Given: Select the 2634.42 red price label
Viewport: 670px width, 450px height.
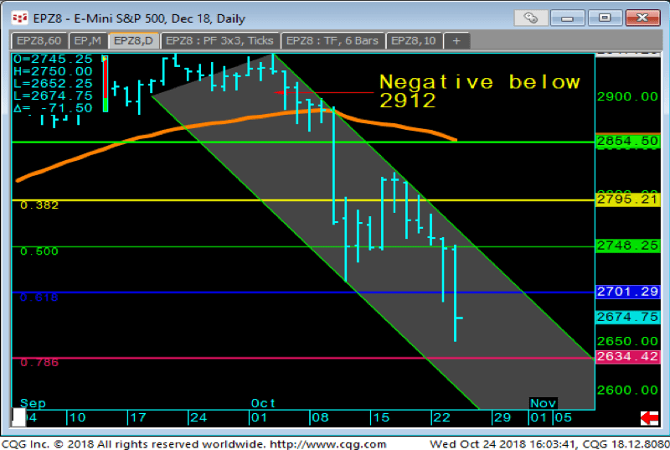Looking at the screenshot, I should pyautogui.click(x=626, y=358).
